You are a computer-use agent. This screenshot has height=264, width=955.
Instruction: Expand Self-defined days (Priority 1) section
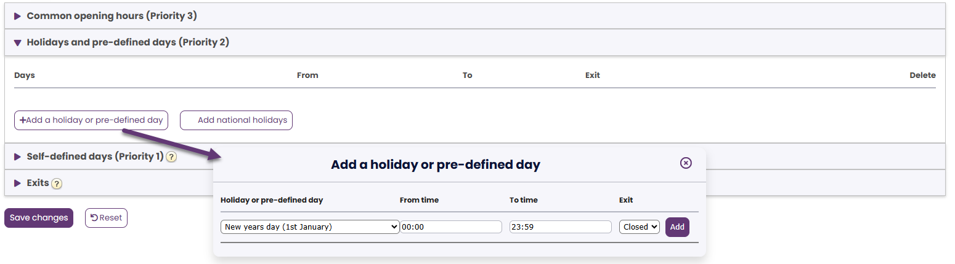94,157
